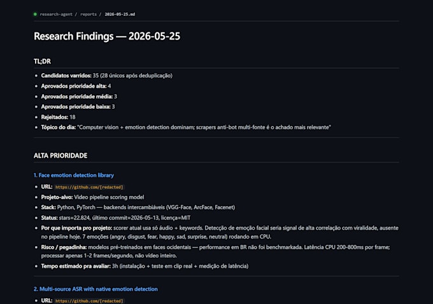Open the reports breadcrumb folder

[89, 15]
